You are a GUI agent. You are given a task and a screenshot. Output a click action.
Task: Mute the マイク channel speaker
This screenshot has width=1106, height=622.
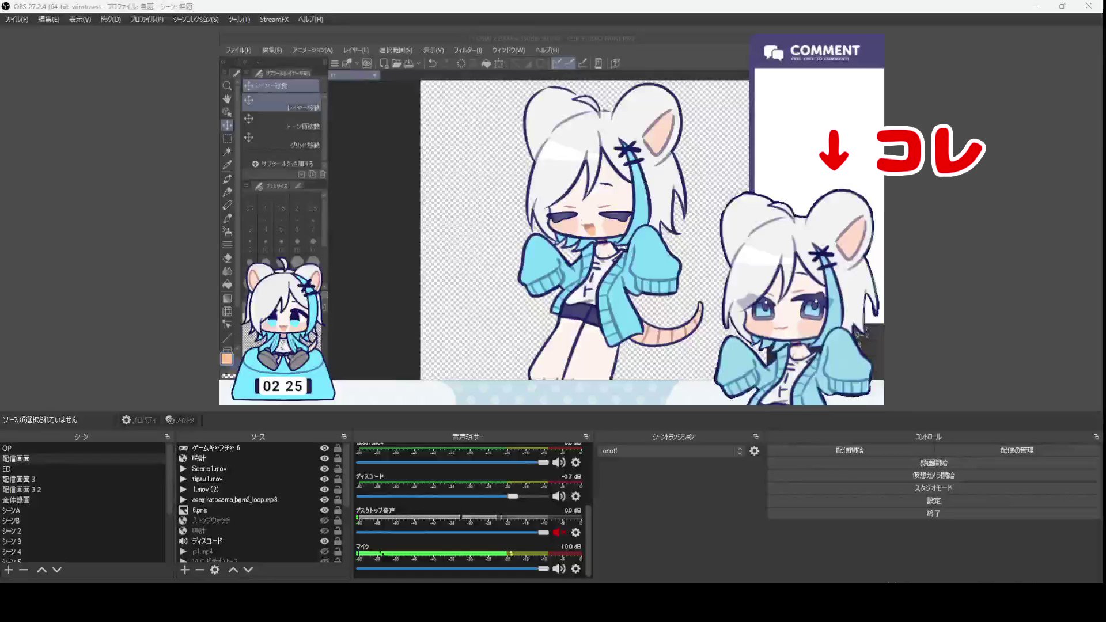(x=559, y=569)
